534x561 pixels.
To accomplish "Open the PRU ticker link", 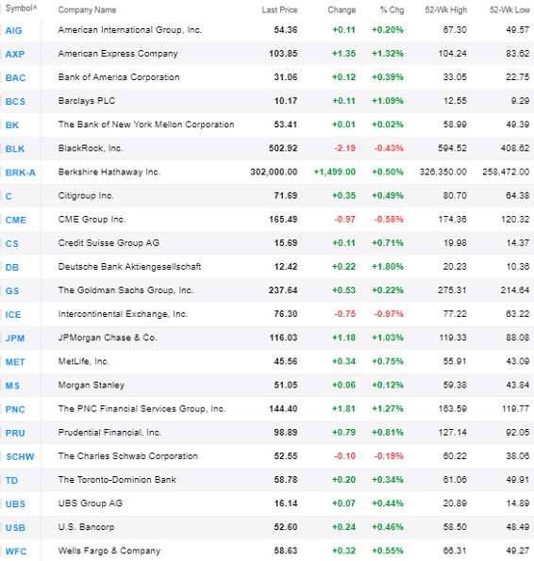I will coord(15,433).
